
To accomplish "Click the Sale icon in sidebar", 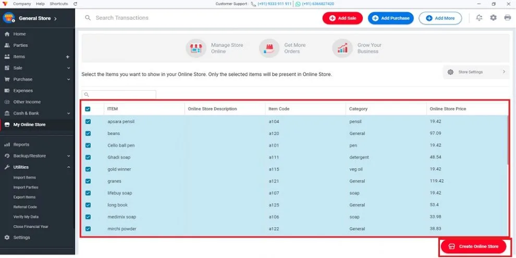I will [x=7, y=68].
